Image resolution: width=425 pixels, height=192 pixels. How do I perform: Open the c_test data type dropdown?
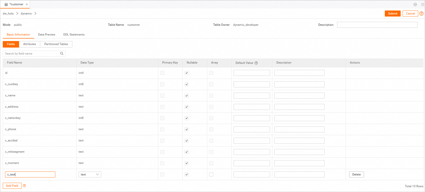(x=90, y=174)
